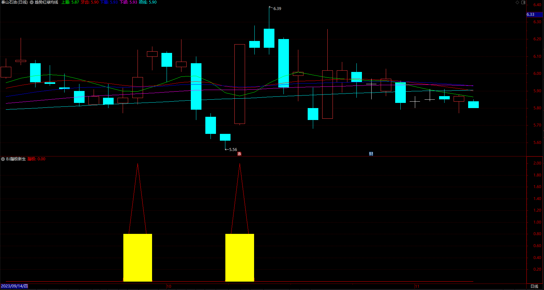
Task: Click the 牙齿: 5.90 indicator value
Action: [x=90, y=2]
